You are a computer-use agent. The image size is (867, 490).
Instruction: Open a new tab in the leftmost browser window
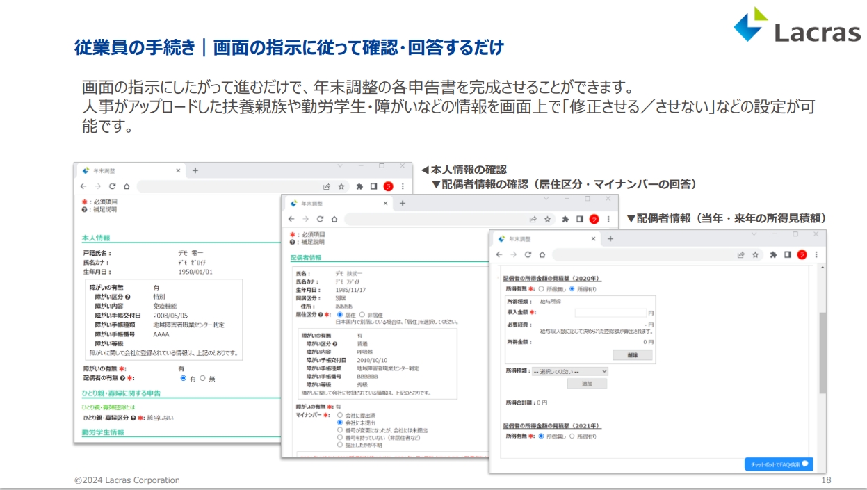pos(195,170)
